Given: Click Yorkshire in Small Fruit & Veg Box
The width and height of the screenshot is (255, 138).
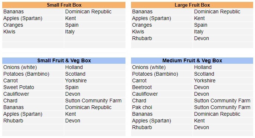Looking at the screenshot, I should (95, 80).
